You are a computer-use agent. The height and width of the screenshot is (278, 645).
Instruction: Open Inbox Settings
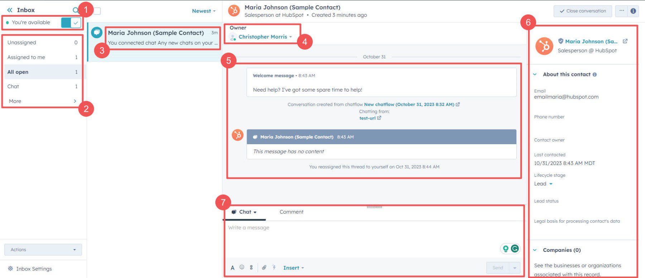[30, 269]
